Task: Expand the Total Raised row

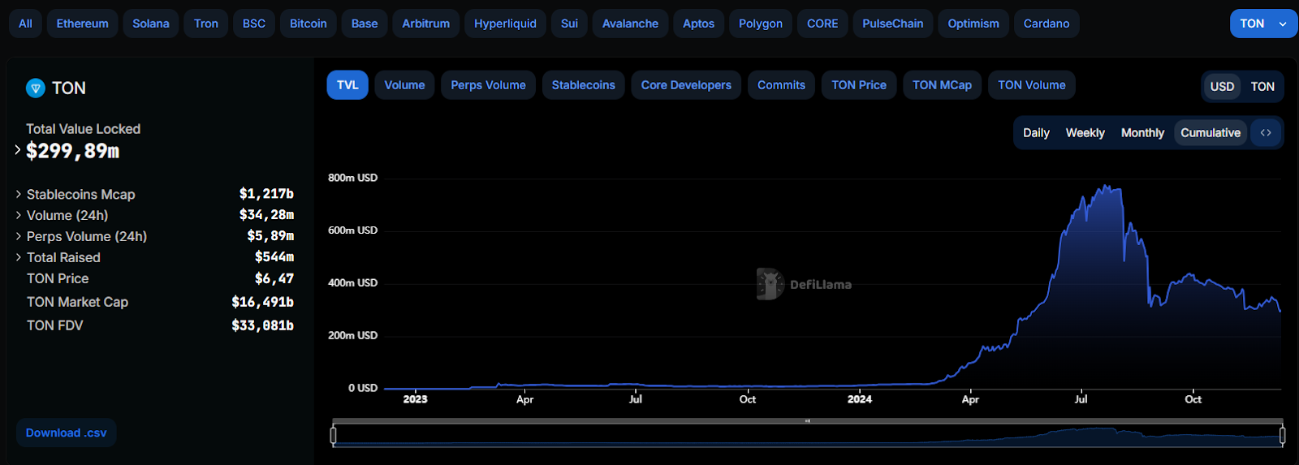Action: [19, 257]
